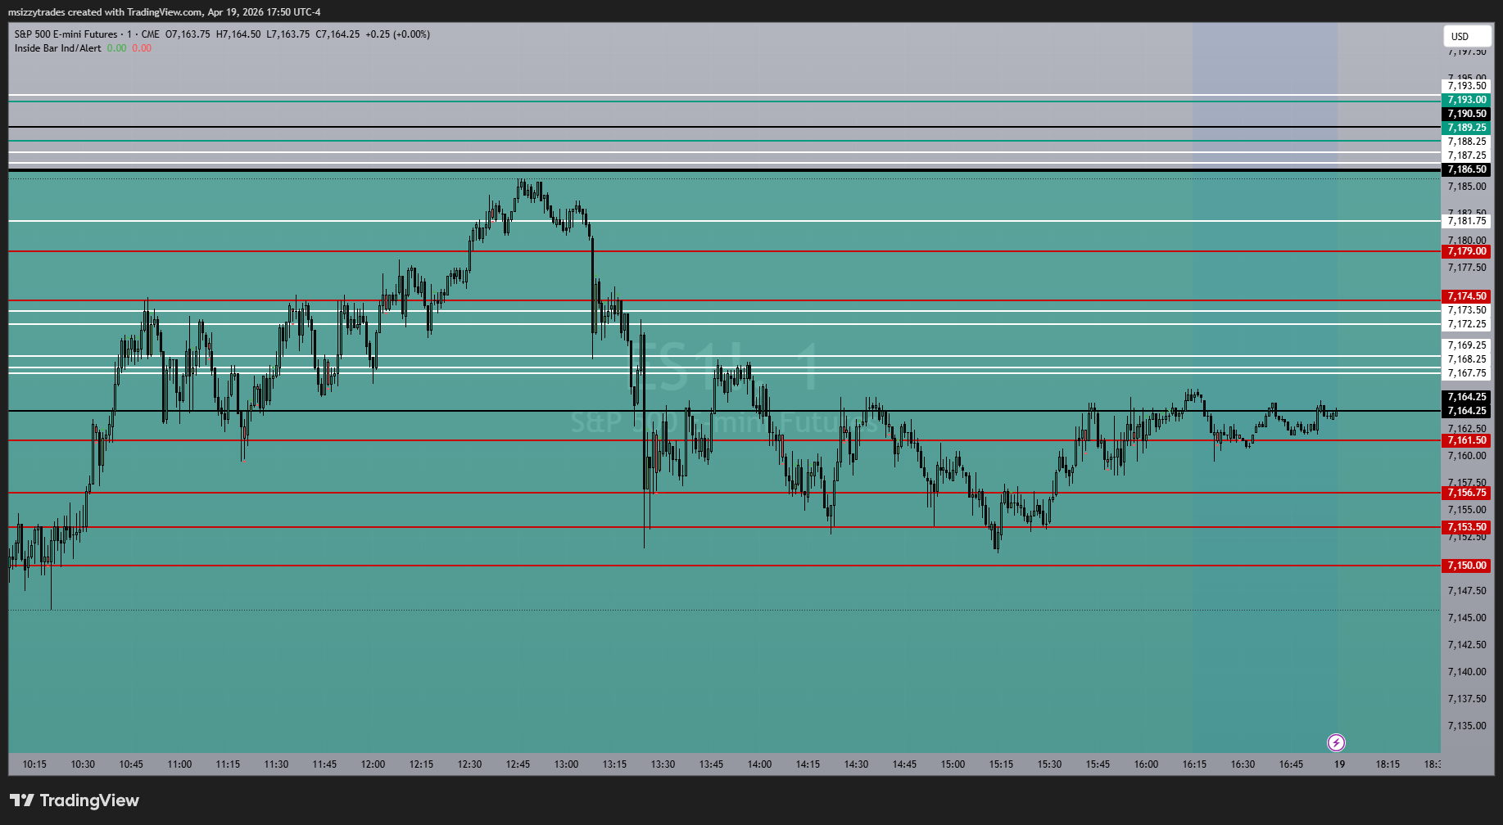This screenshot has height=825, width=1503.
Task: Click the 14:00 time axis label
Action: (759, 764)
